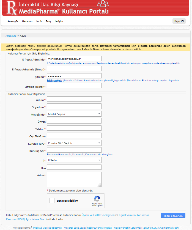Click the E-Posta Adresiniz (Tekrar) field
The image size is (192, 230).
[x=74, y=69]
